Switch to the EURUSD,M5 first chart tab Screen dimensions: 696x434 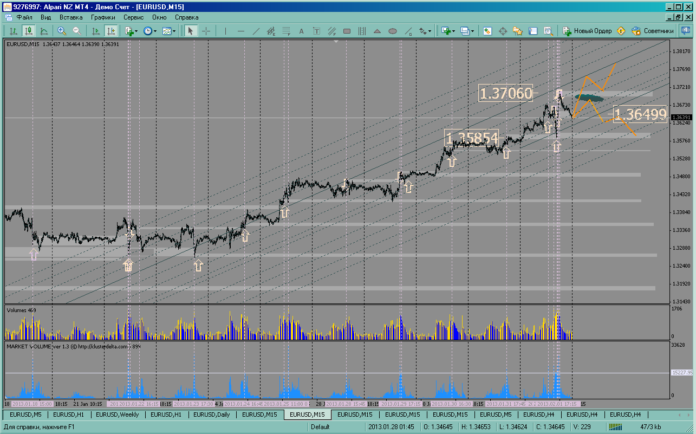tap(25, 414)
